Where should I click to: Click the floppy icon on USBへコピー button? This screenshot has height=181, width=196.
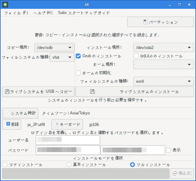(x=7, y=92)
